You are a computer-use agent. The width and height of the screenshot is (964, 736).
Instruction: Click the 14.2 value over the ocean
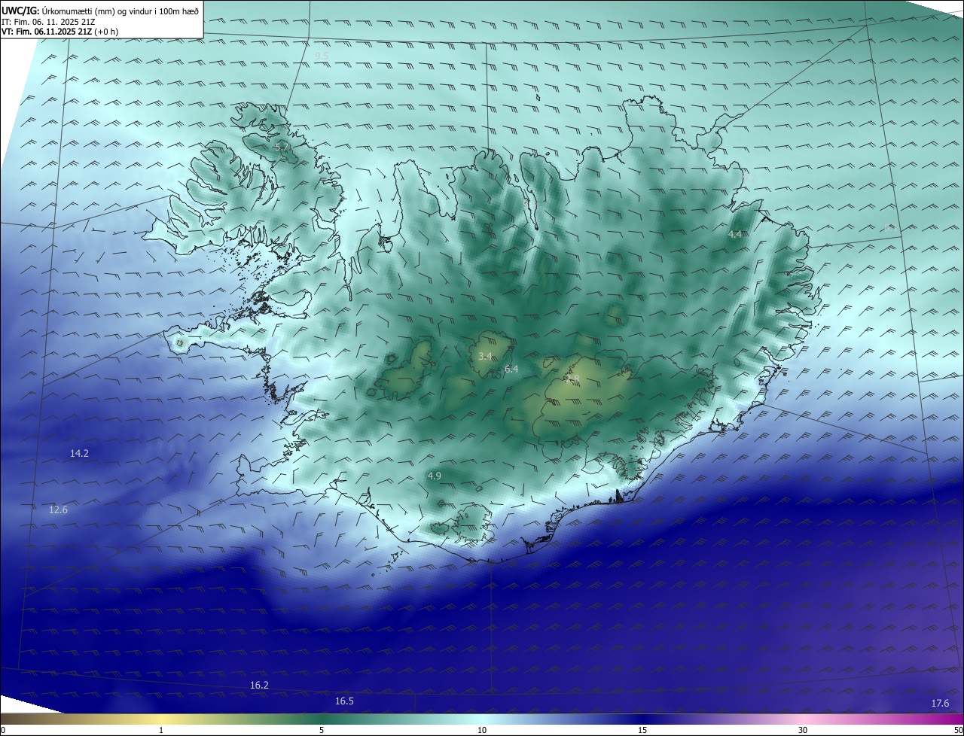(79, 453)
